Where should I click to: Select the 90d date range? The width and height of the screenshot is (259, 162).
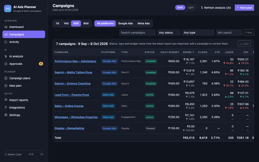point(86,23)
